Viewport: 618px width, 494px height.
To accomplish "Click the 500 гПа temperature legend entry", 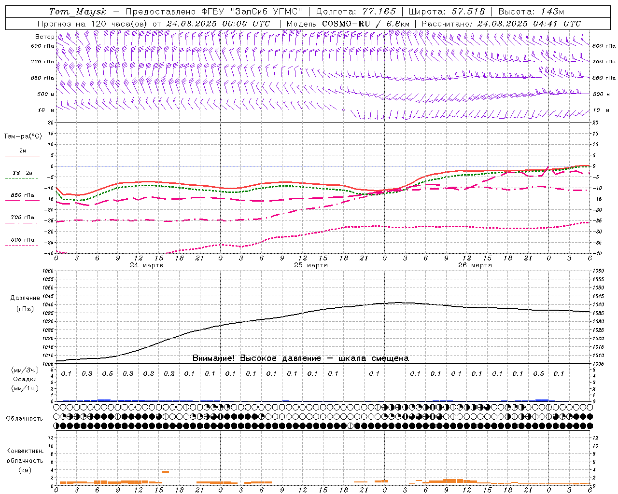I will pos(22,240).
